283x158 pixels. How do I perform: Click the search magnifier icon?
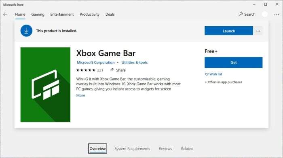241,14
